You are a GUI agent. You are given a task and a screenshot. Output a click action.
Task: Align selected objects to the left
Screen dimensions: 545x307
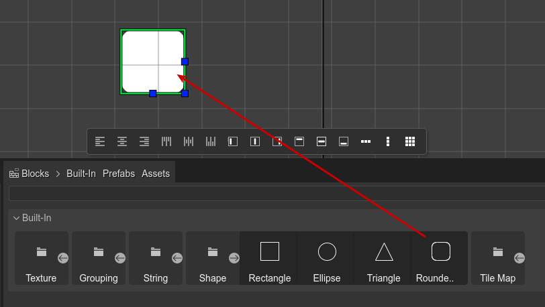[100, 141]
